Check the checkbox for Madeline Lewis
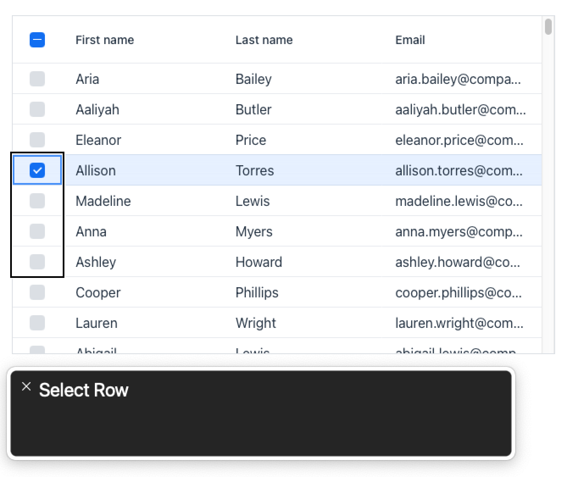The width and height of the screenshot is (567, 477). pos(37,200)
